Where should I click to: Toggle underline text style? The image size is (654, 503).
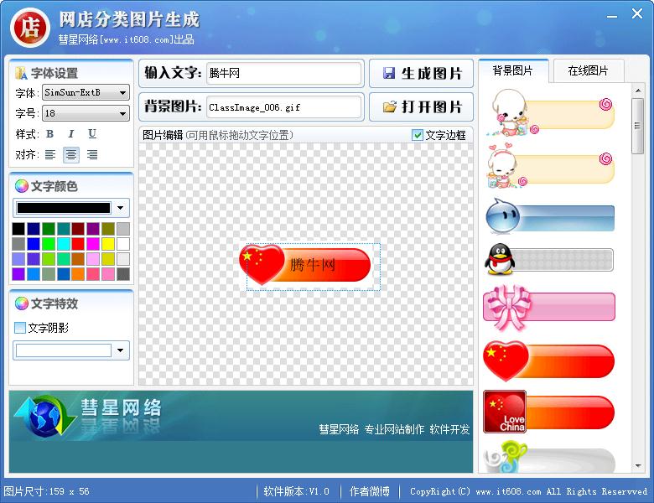pyautogui.click(x=92, y=134)
